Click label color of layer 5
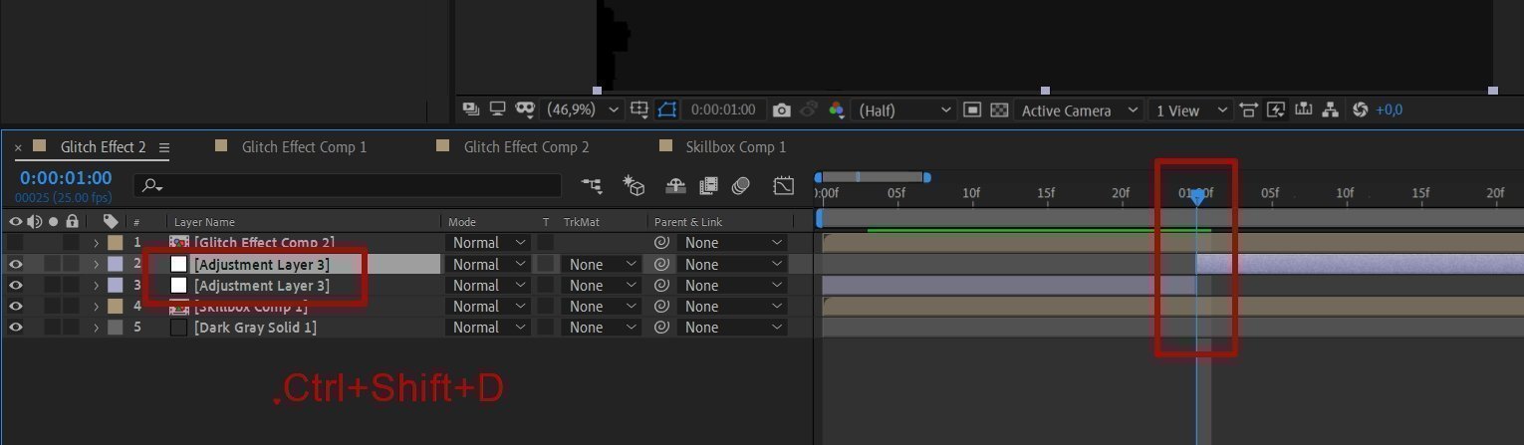 click(115, 327)
